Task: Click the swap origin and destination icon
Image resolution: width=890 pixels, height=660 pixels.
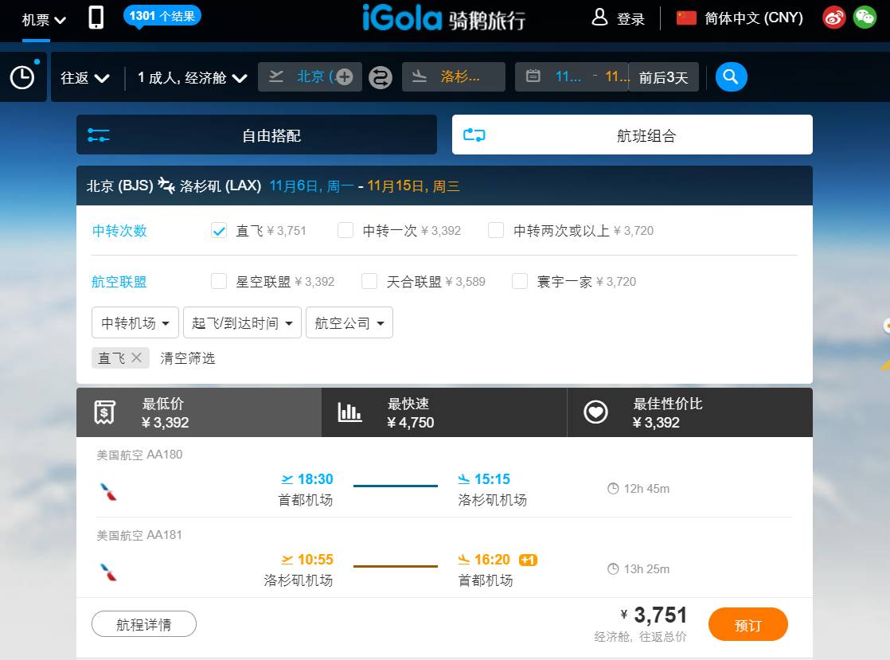Action: (x=381, y=77)
